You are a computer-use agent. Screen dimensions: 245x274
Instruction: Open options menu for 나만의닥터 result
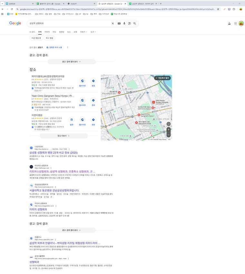[69, 149]
